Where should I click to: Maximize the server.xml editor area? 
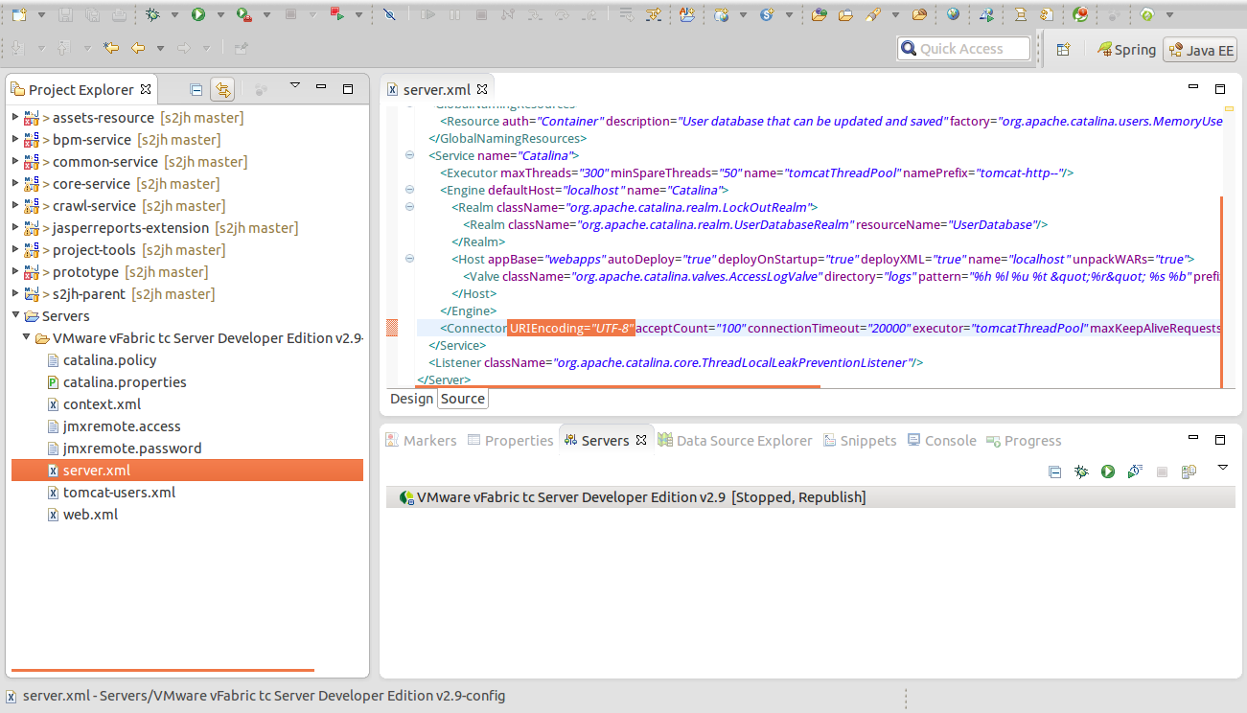[1220, 88]
